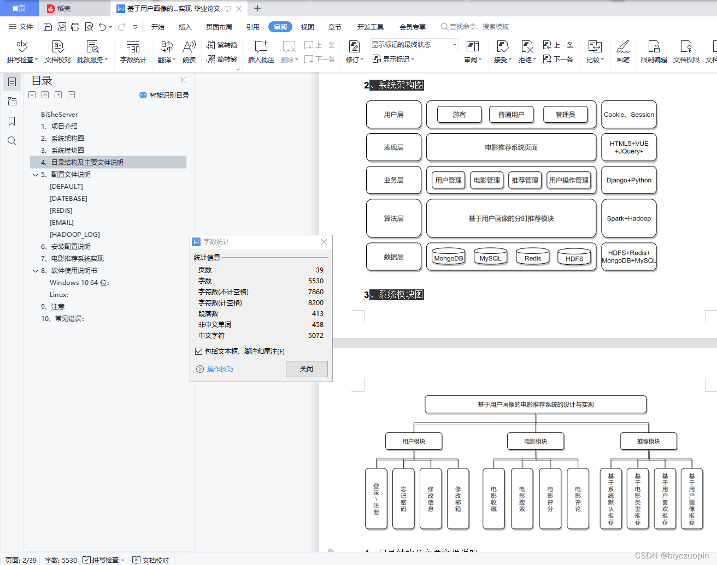Go to next change (下一条) in revisions
This screenshot has height=565, width=717.
[558, 59]
